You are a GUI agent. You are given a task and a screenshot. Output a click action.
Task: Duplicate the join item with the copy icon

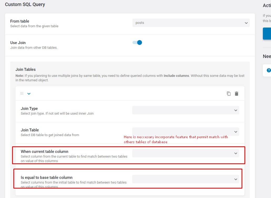pyautogui.click(x=228, y=93)
